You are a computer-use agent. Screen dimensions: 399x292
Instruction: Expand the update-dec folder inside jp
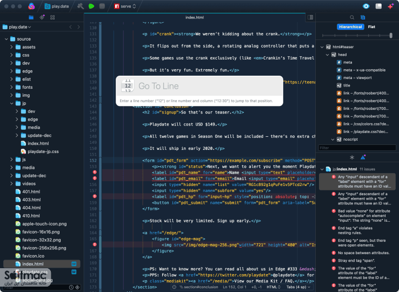17,135
